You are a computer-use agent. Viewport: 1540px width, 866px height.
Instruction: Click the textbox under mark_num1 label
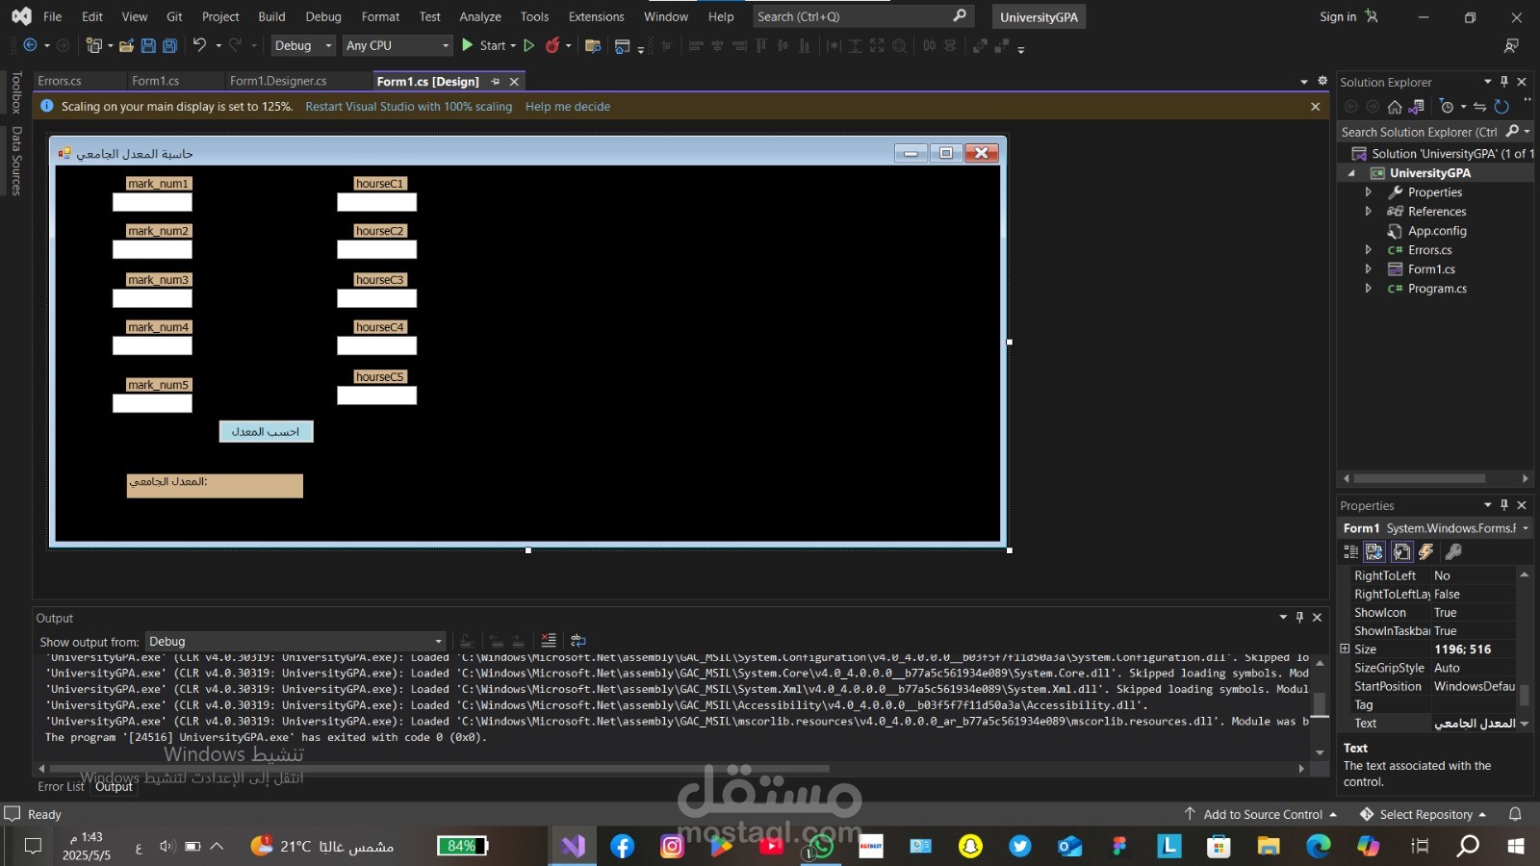click(x=152, y=202)
